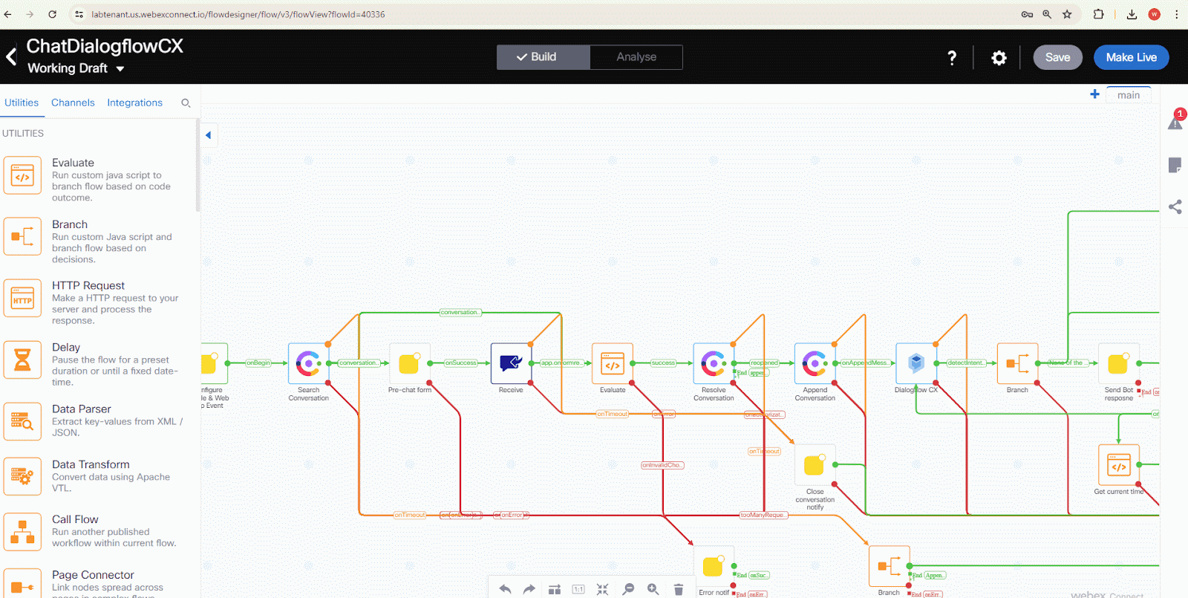1188x598 pixels.
Task: Select the Error notif node
Action: 714,566
